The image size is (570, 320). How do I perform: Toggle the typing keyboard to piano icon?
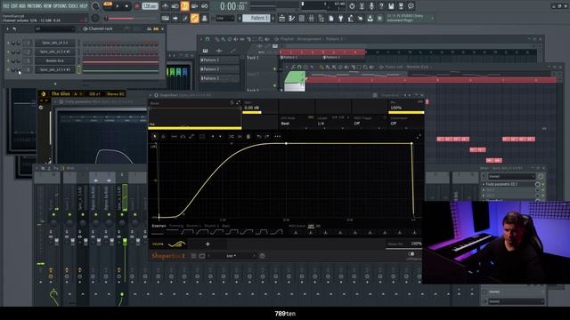coord(165,18)
